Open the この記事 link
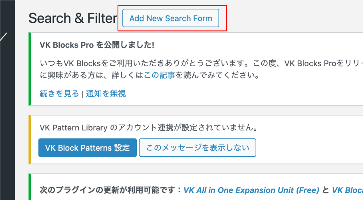 160,76
